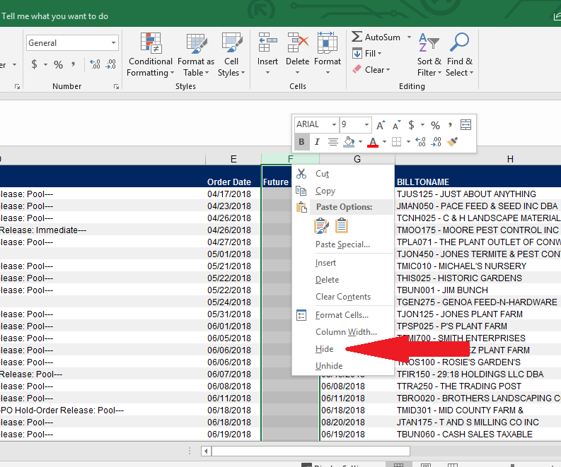Image resolution: width=561 pixels, height=467 pixels.
Task: Click the AutoSum sigma icon
Action: click(357, 37)
